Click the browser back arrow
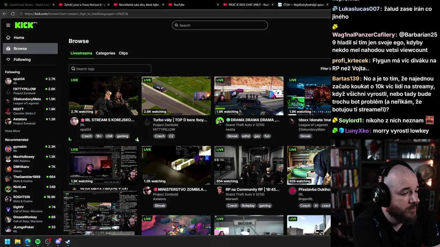Image resolution: width=440 pixels, height=247 pixels. point(4,14)
